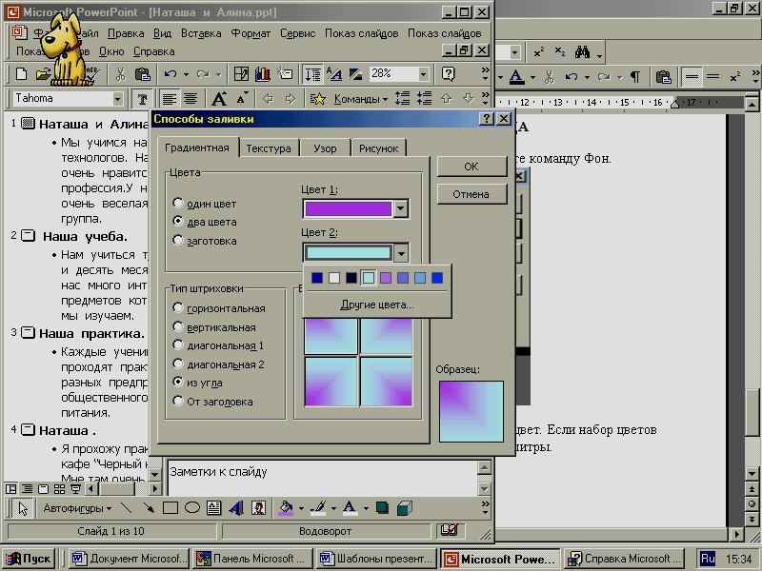Open the 'Команды' dropdown menu
This screenshot has height=571, width=762.
(360, 99)
